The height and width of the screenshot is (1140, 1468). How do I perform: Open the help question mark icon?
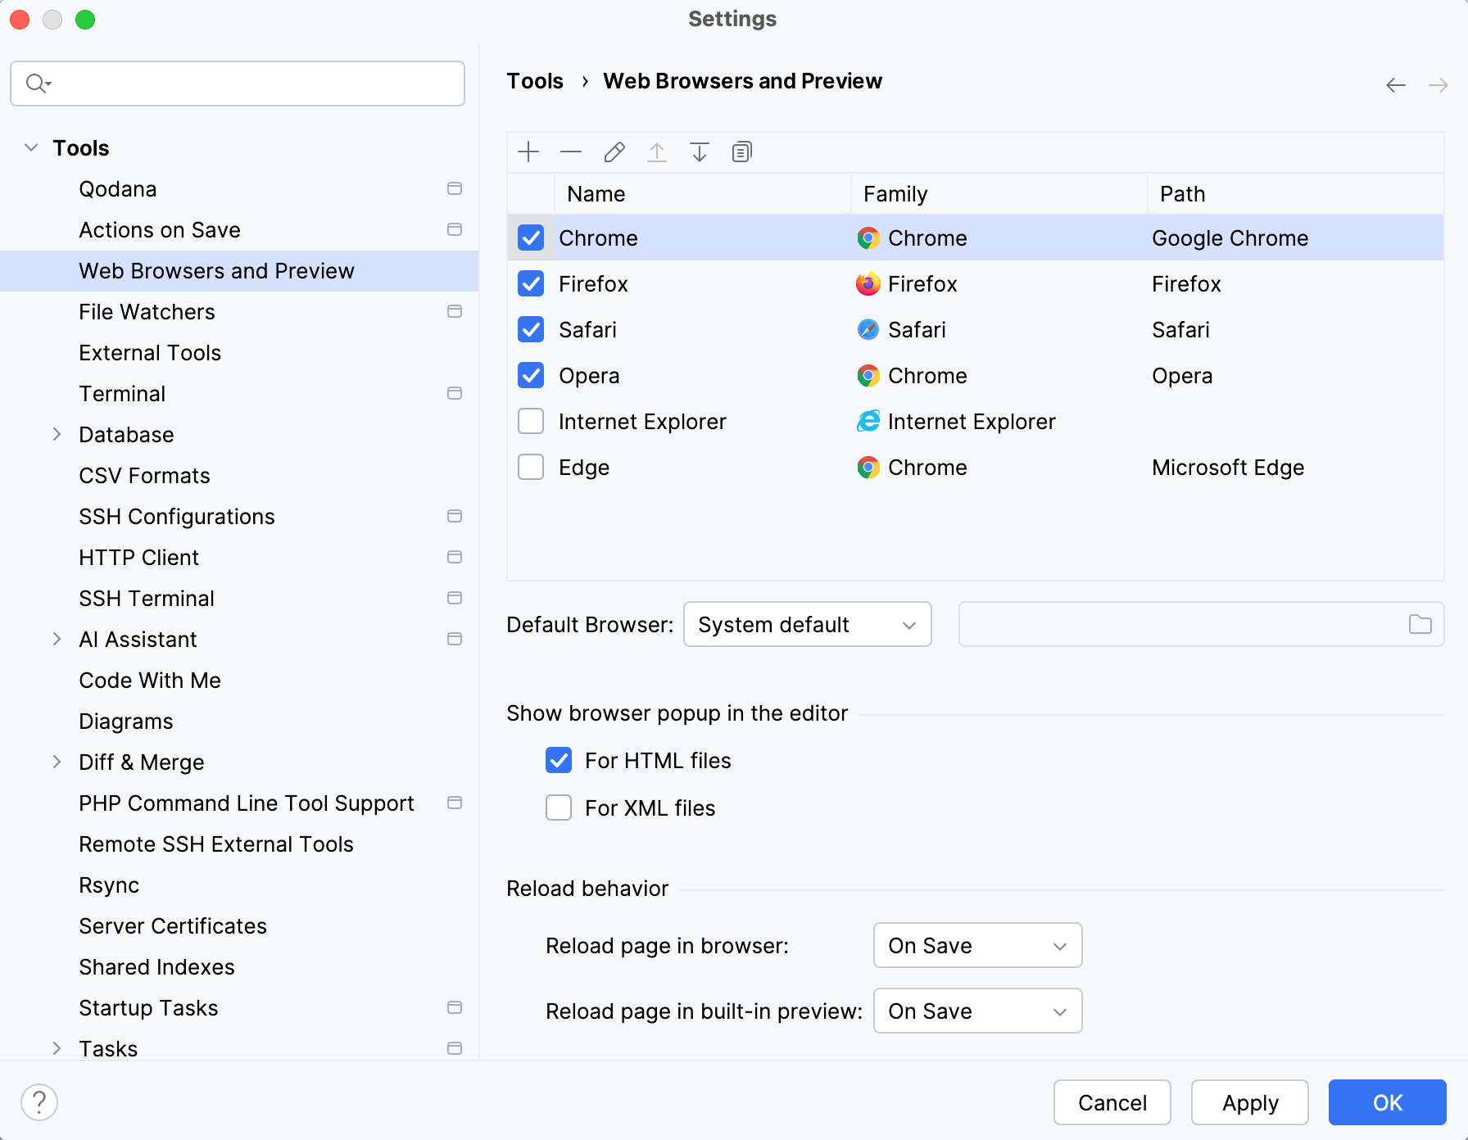click(39, 1102)
